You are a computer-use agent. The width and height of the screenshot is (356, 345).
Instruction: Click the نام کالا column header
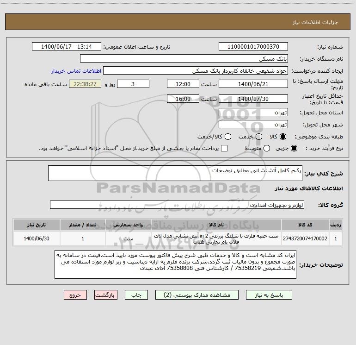coord(216,225)
